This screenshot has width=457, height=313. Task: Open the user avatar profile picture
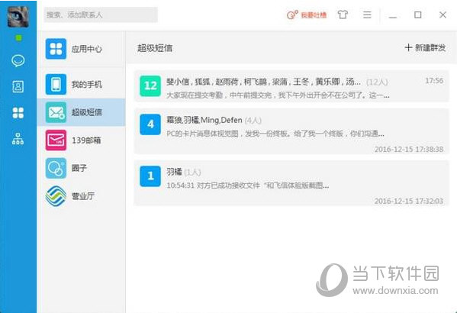(18, 17)
